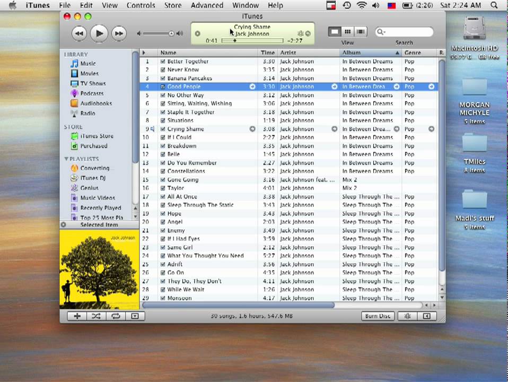Sort by Time column header
The width and height of the screenshot is (508, 382).
point(268,53)
